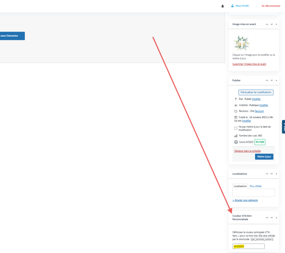Click the Mettre à jour button
This screenshot has width=285, height=253.
click(x=264, y=157)
